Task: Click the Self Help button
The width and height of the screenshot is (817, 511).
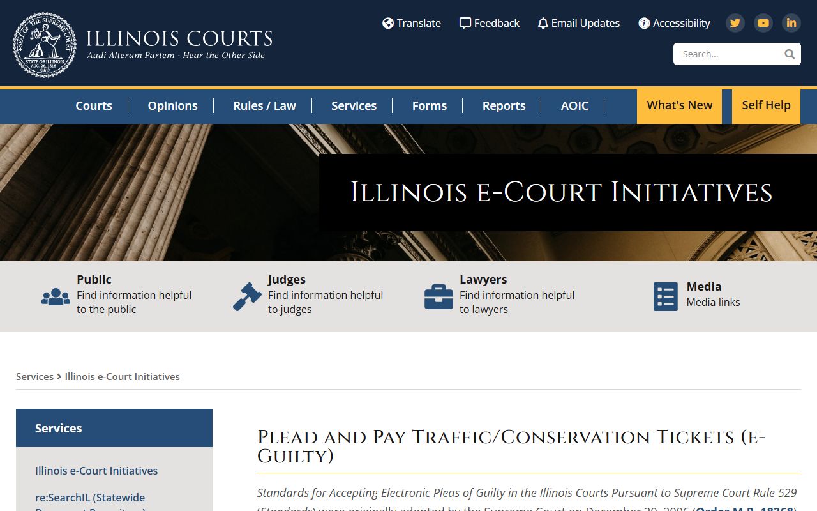Action: point(766,106)
